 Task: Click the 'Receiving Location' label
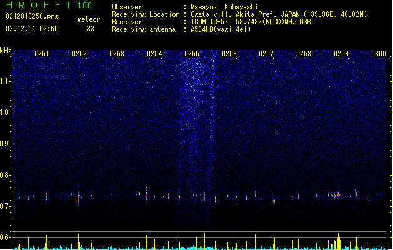click(x=146, y=14)
